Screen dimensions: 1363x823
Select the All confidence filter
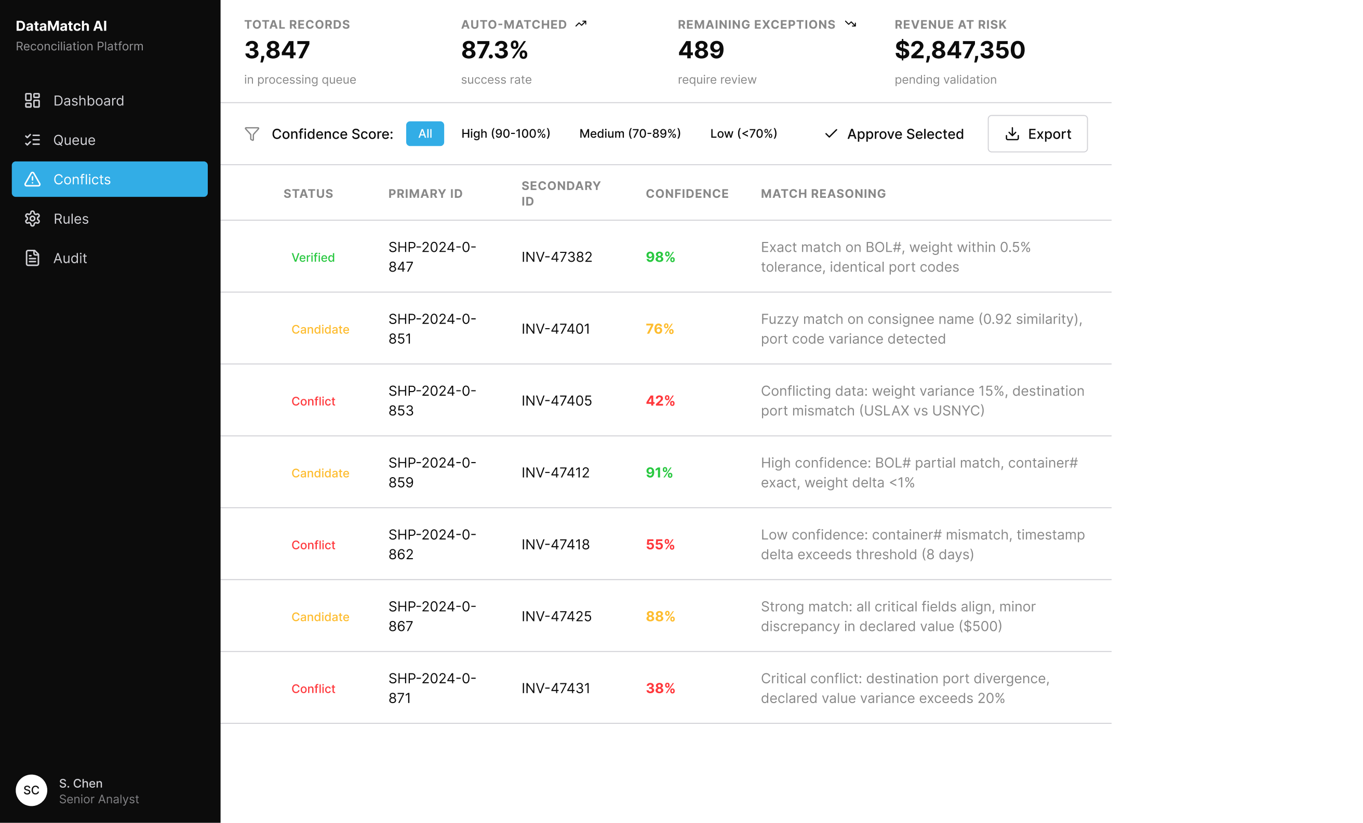coord(424,134)
